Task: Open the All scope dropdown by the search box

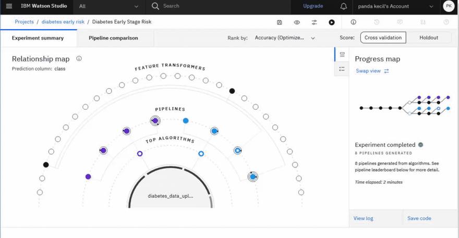Action: click(x=109, y=6)
